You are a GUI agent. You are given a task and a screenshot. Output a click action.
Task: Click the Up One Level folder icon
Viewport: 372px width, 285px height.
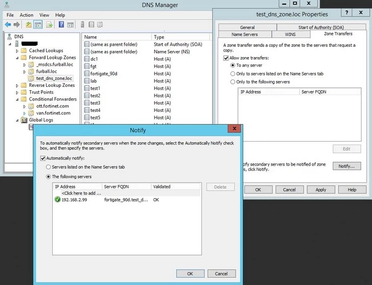click(29, 25)
